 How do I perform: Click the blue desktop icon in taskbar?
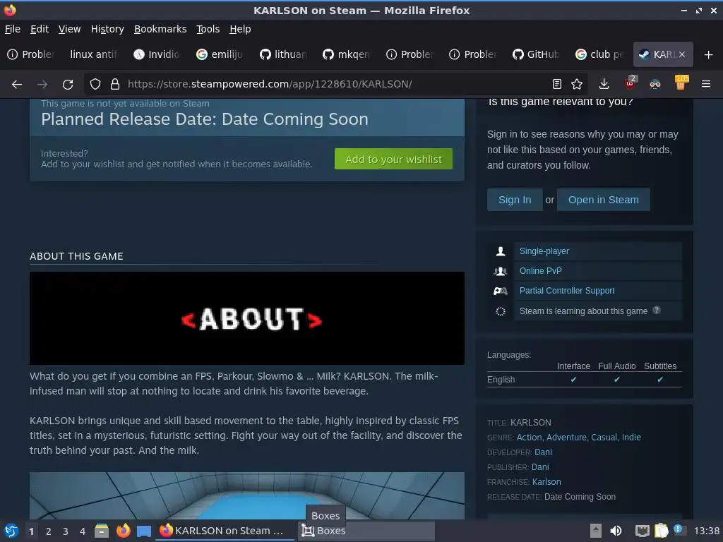tap(144, 531)
